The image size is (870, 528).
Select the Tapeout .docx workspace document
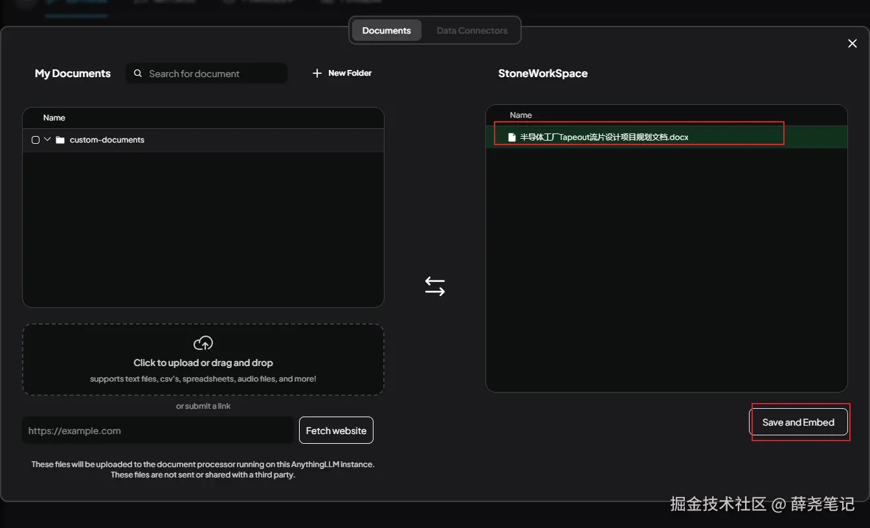point(667,137)
